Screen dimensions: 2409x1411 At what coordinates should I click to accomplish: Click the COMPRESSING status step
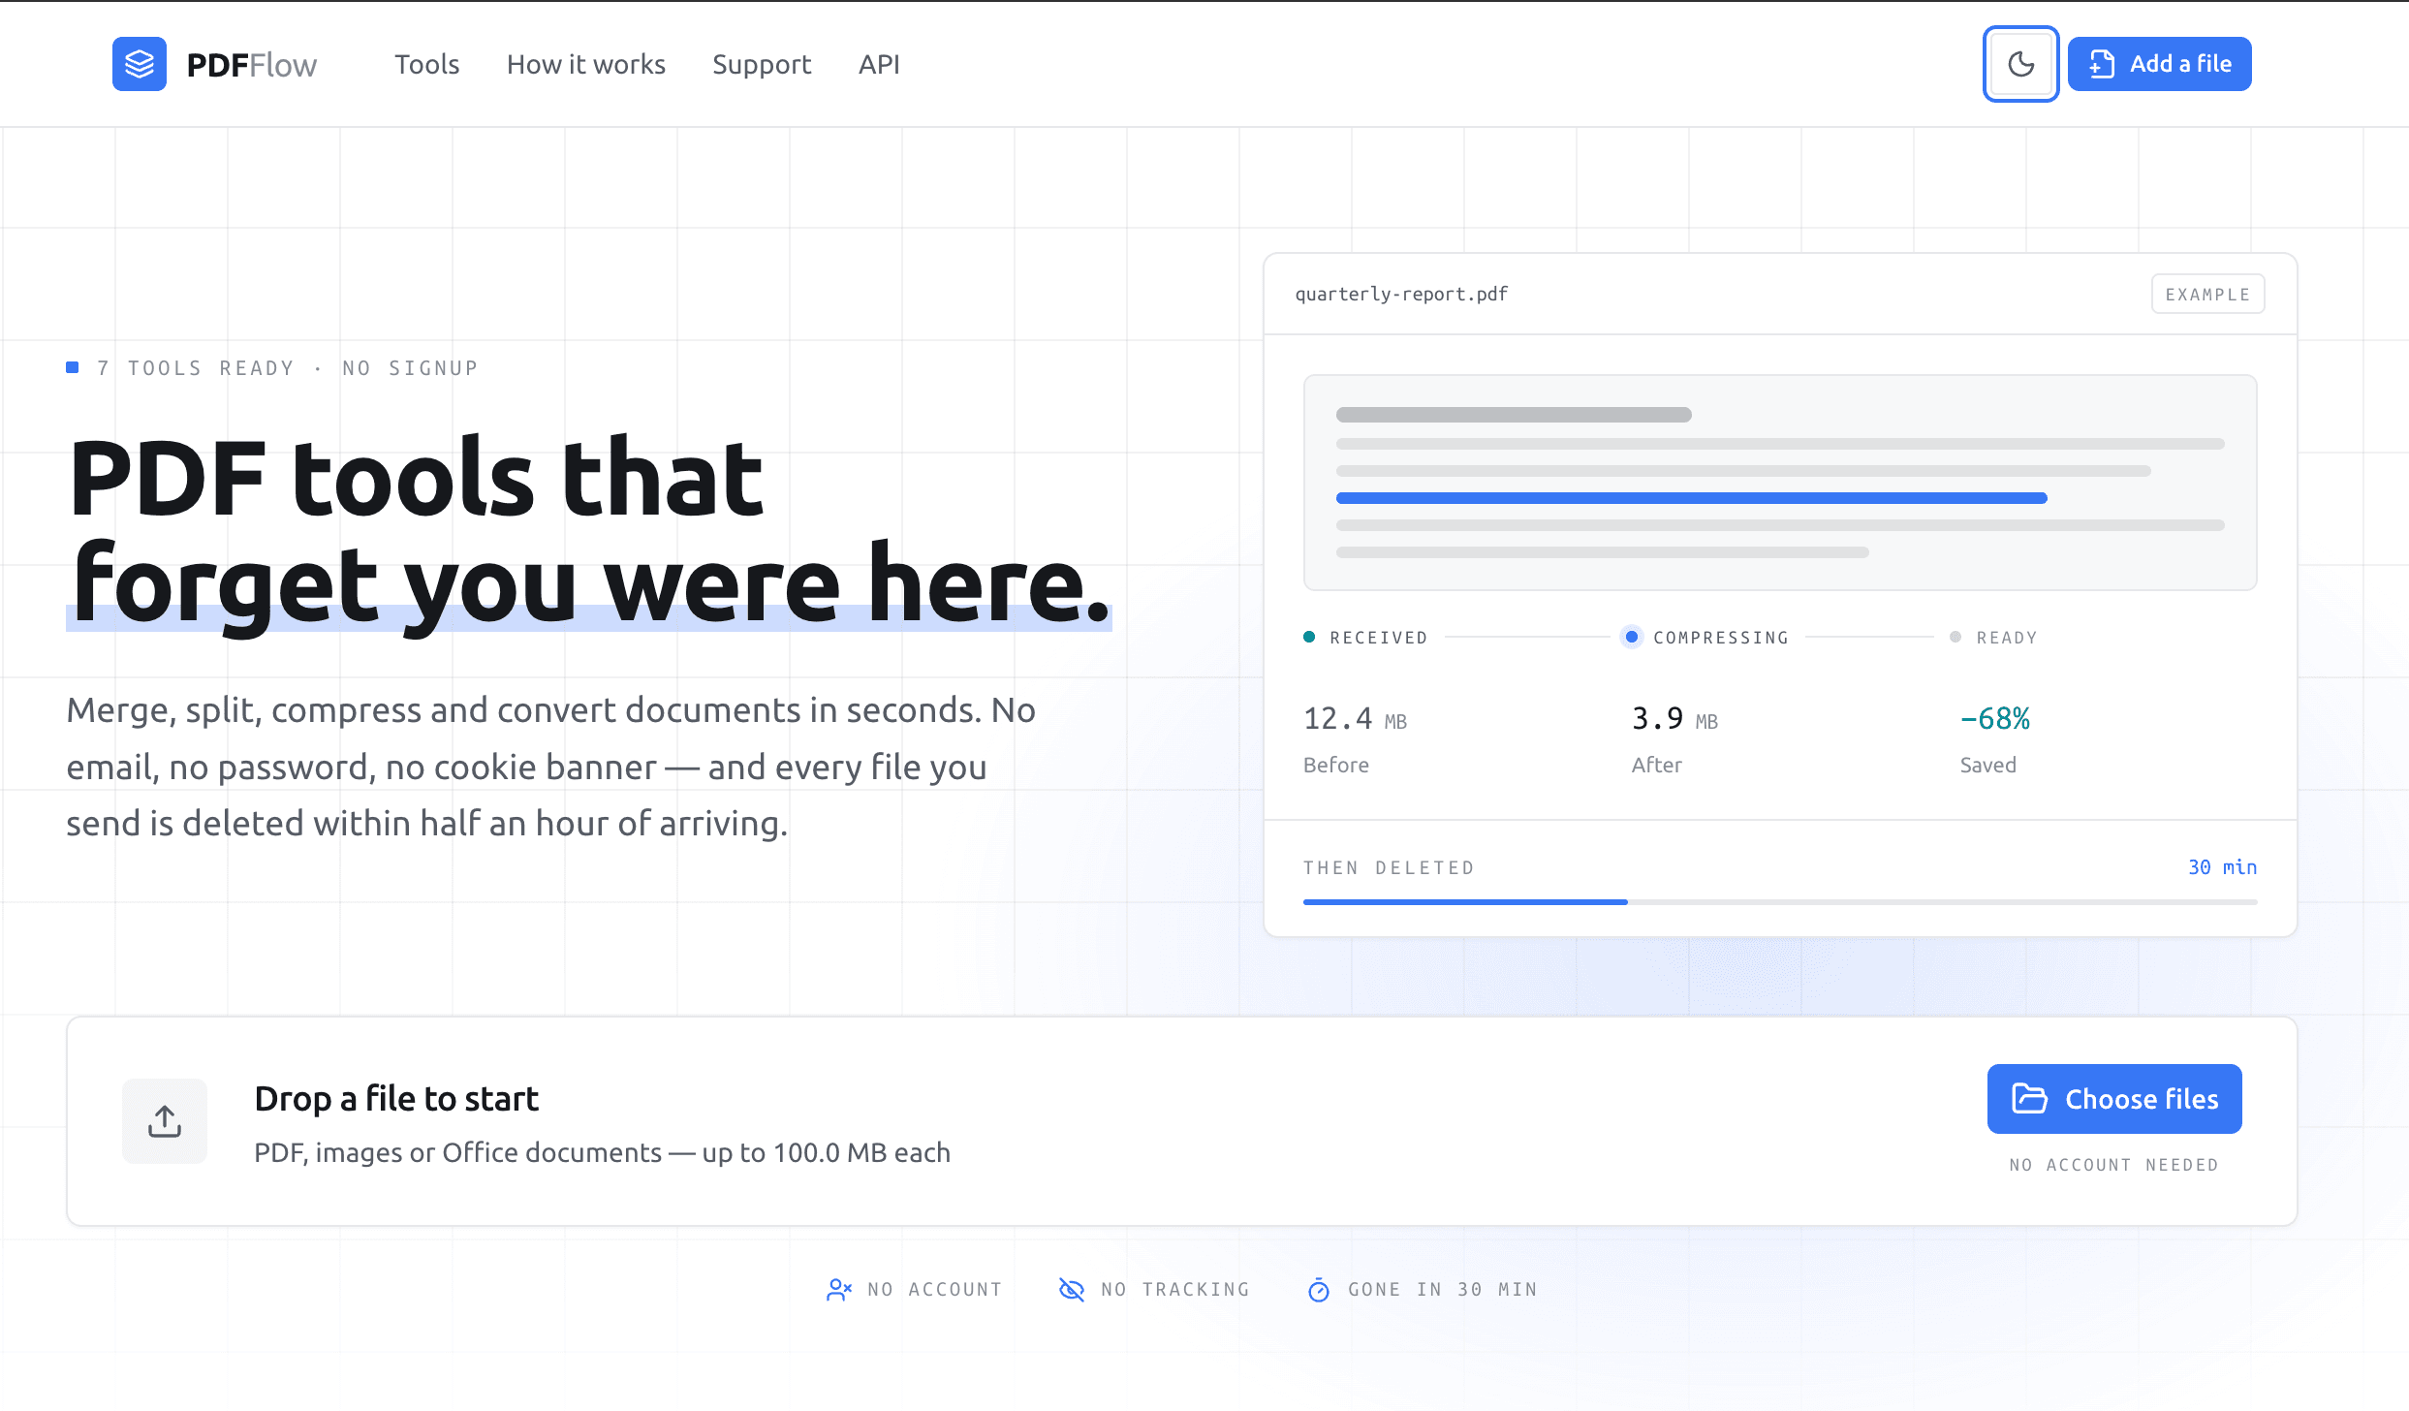tap(1706, 638)
